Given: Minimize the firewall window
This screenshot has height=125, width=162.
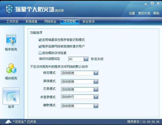Looking at the screenshot, I should (146, 4).
